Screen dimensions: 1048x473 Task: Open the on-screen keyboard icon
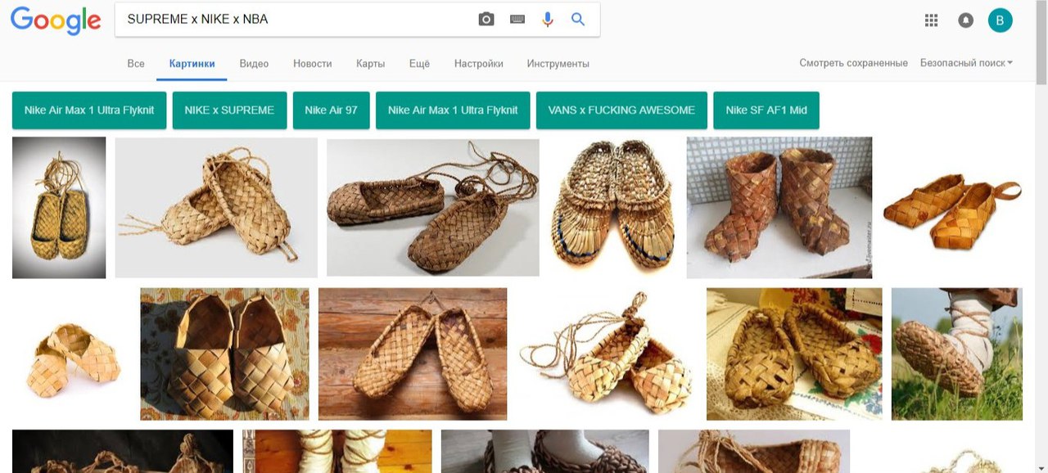click(517, 20)
